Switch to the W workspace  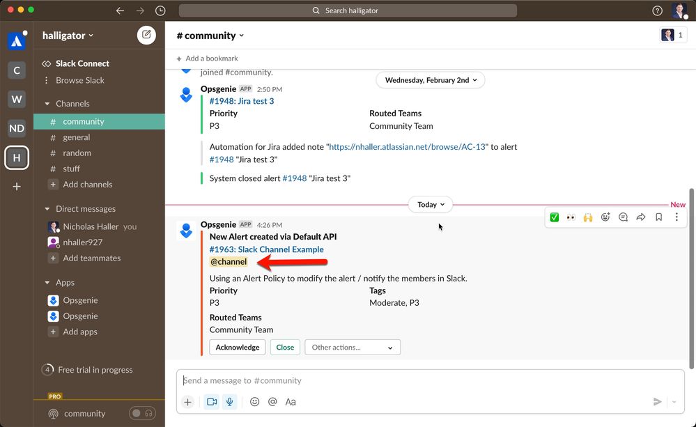tap(17, 99)
